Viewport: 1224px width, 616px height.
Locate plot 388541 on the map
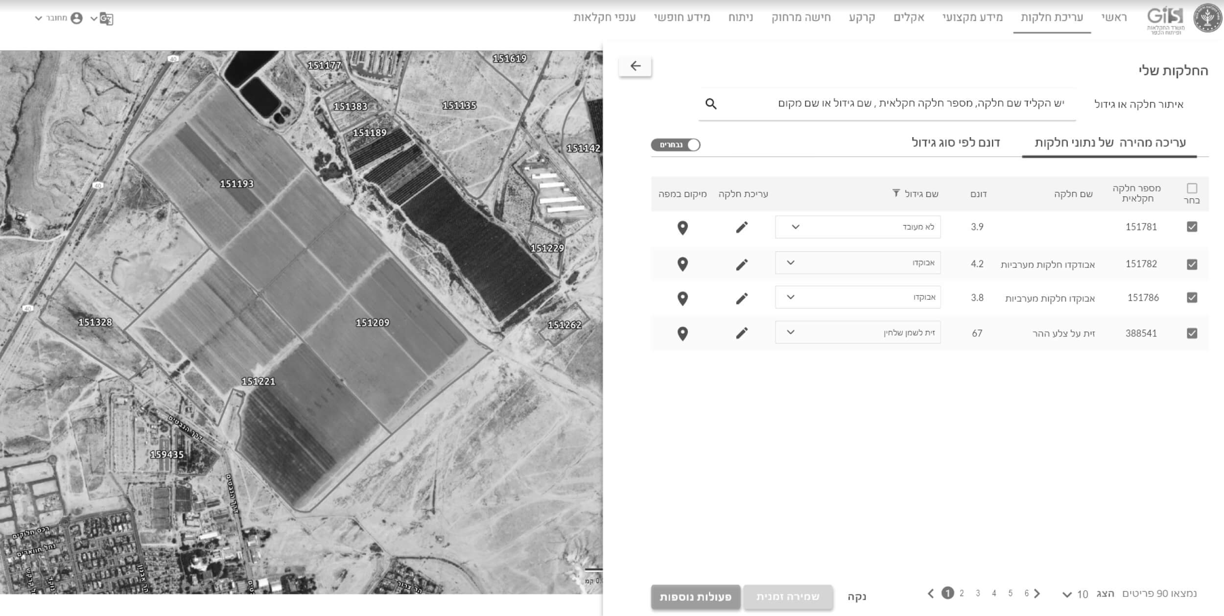coord(683,334)
